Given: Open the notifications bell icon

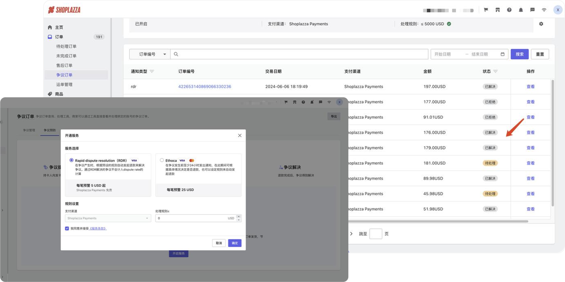Looking at the screenshot, I should tap(521, 10).
